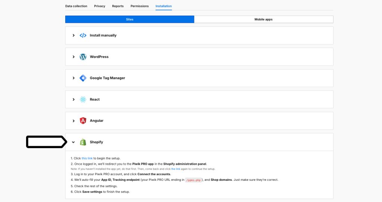
Task: Click the Google Tag Manager icon
Action: tap(83, 78)
